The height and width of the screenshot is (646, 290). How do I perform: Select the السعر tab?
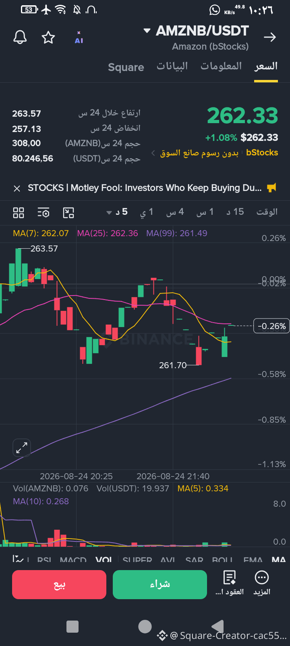266,66
